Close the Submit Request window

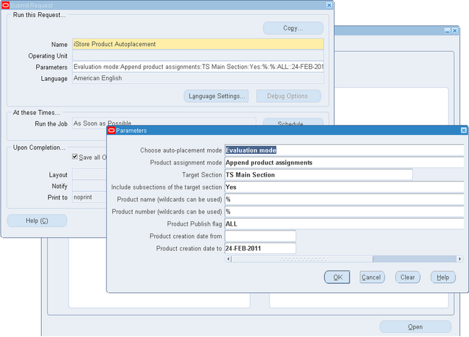(x=329, y=5)
